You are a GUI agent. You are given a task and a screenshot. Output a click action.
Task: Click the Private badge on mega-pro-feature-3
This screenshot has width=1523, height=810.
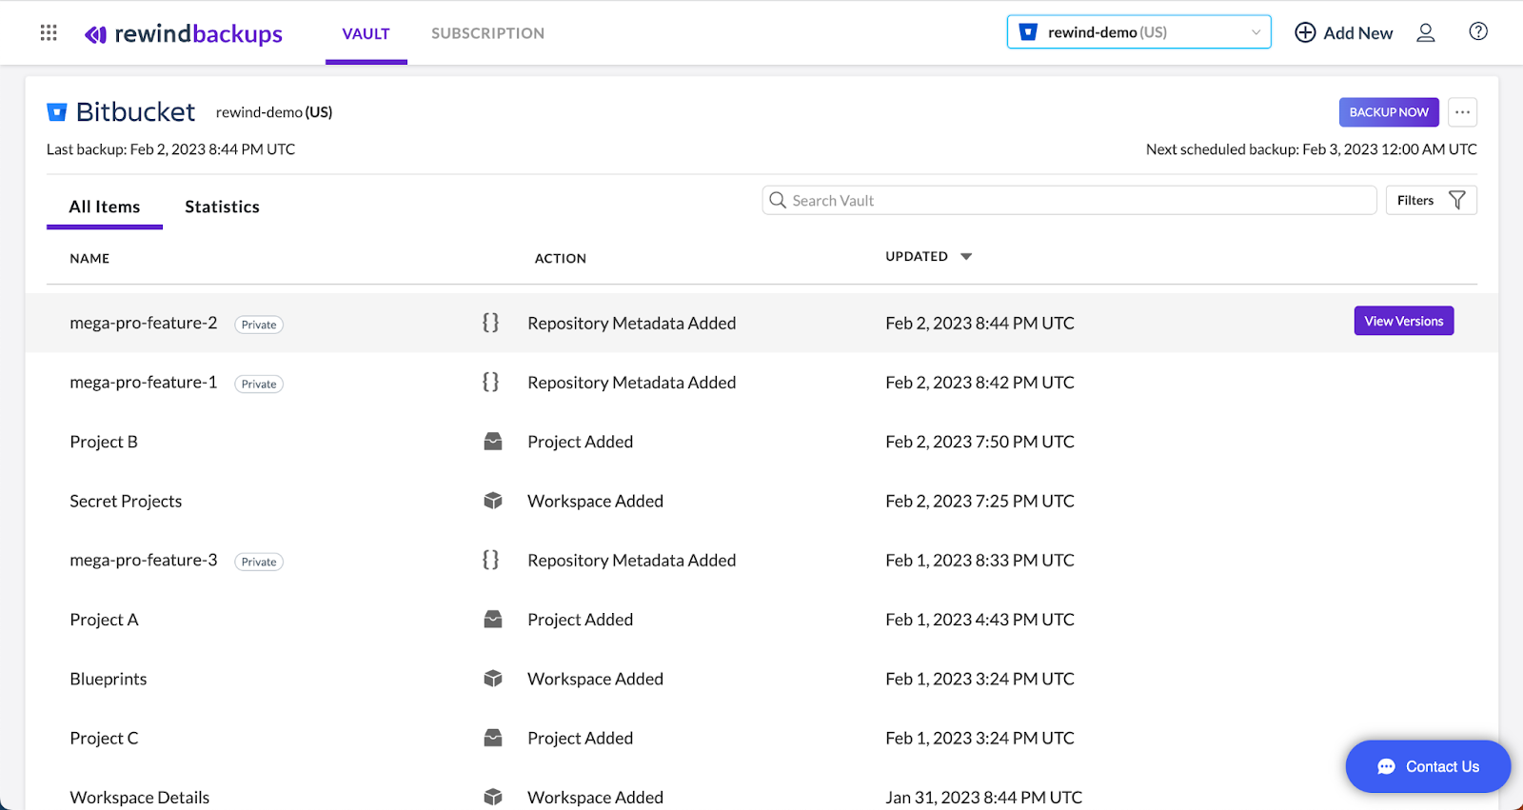[259, 562]
